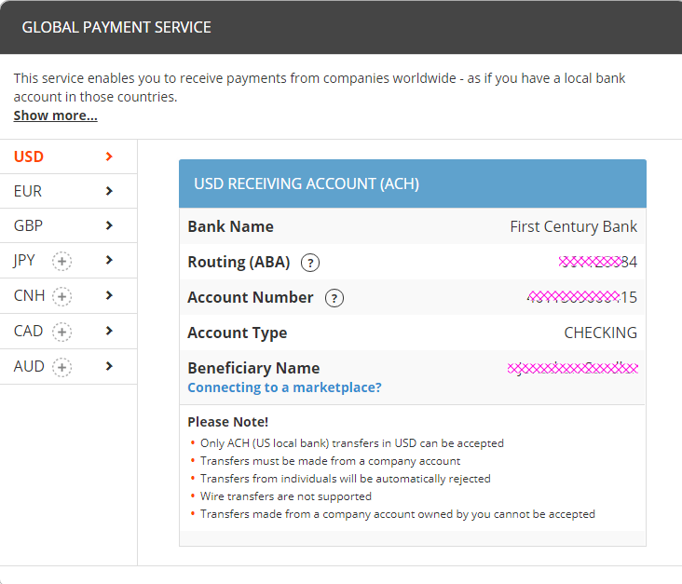Screen dimensions: 682x584
Task: Click the note about company owned by you
Action: (x=398, y=514)
